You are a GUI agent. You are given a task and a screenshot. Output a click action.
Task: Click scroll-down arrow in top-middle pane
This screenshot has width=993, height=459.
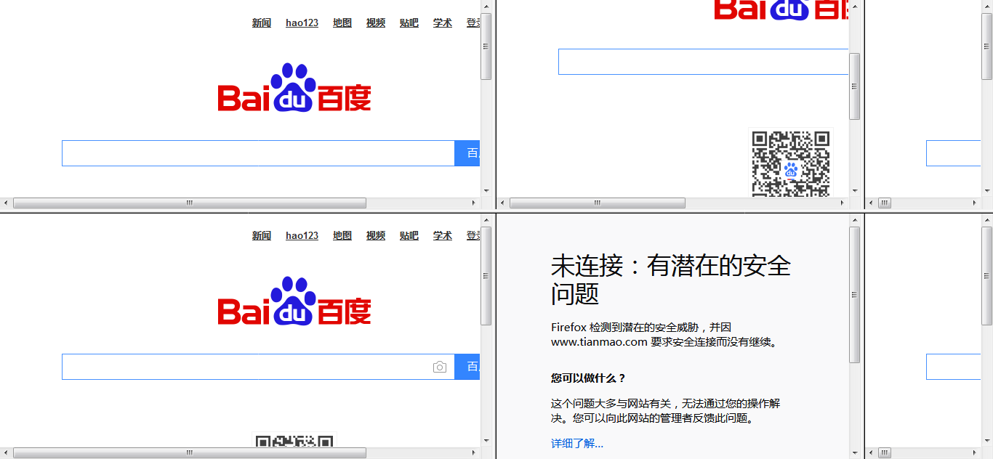pos(855,191)
